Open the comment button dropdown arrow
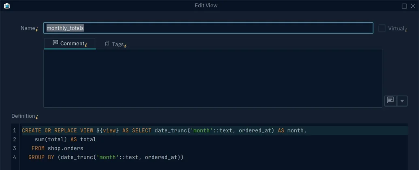The width and height of the screenshot is (419, 170). click(x=402, y=101)
